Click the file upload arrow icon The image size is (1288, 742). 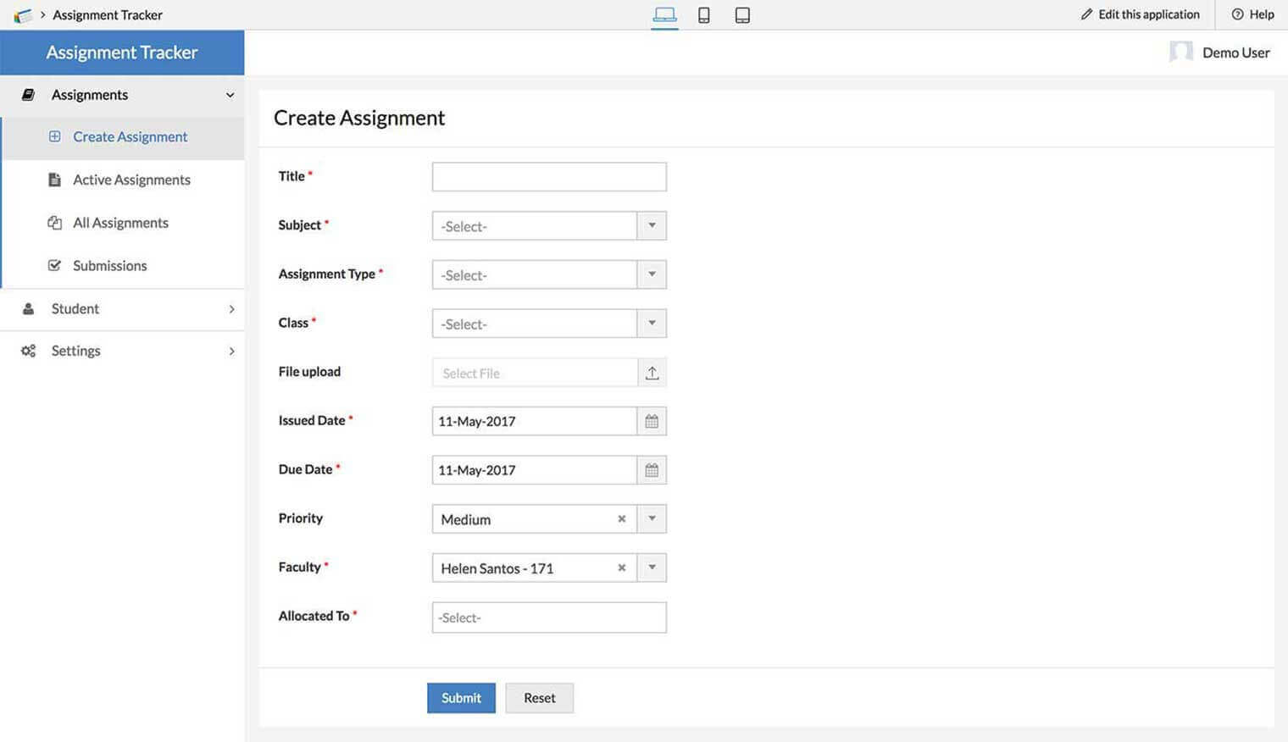pyautogui.click(x=652, y=373)
